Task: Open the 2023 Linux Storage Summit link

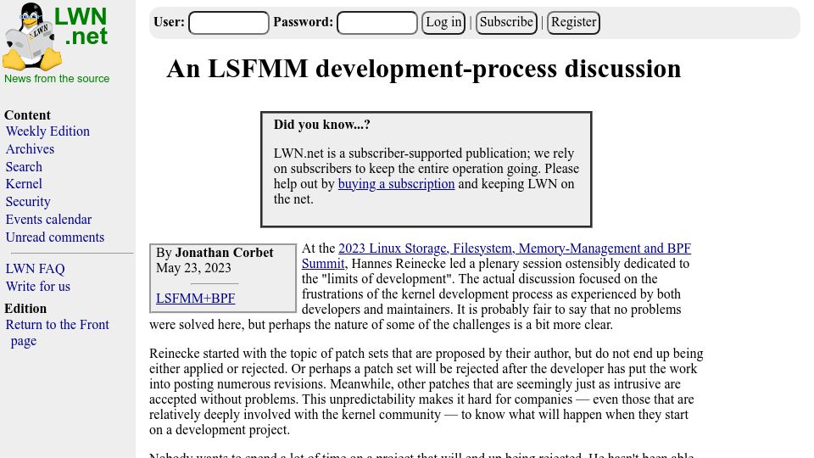Action: [496, 255]
